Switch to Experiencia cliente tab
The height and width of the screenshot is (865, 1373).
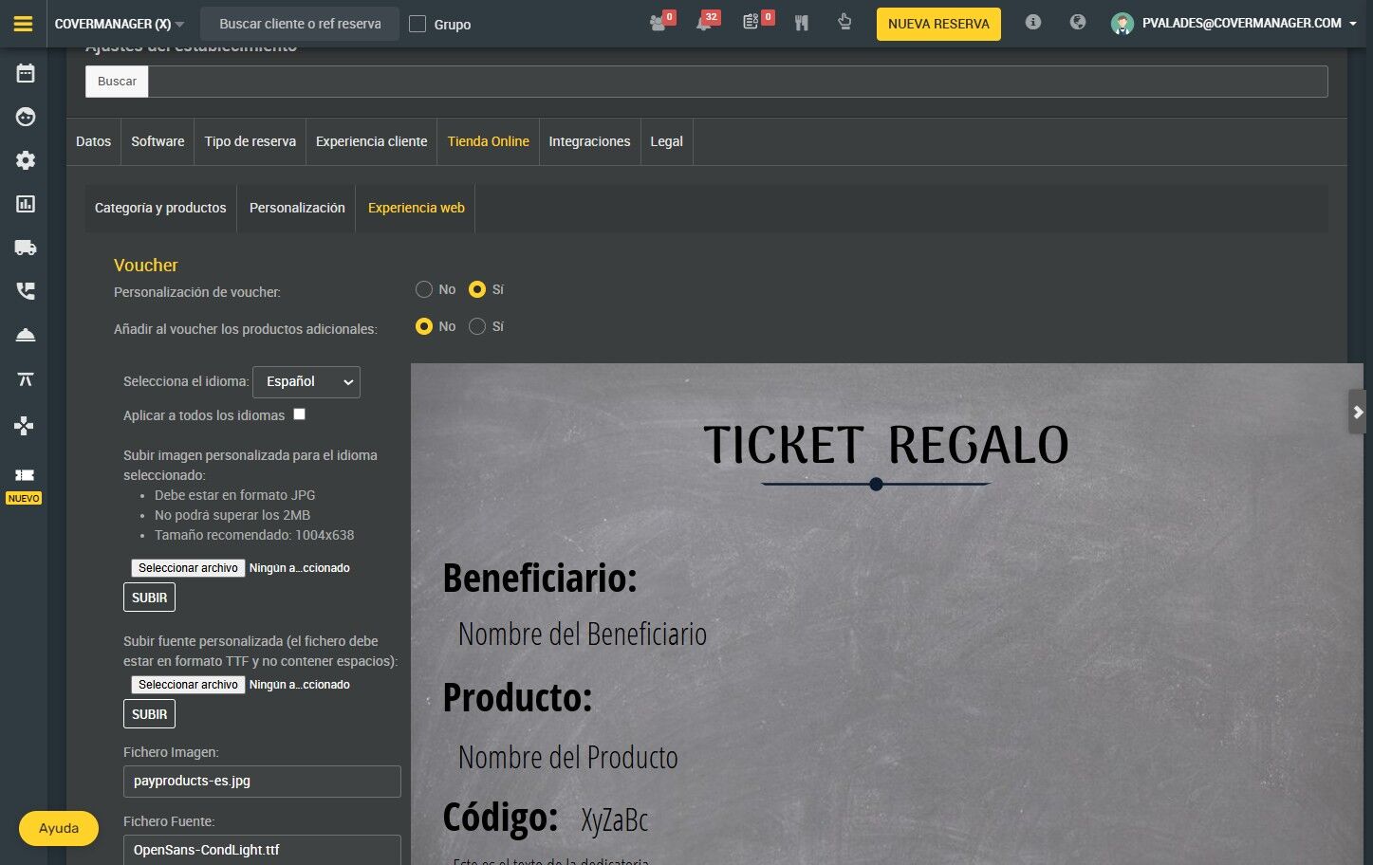pyautogui.click(x=372, y=141)
